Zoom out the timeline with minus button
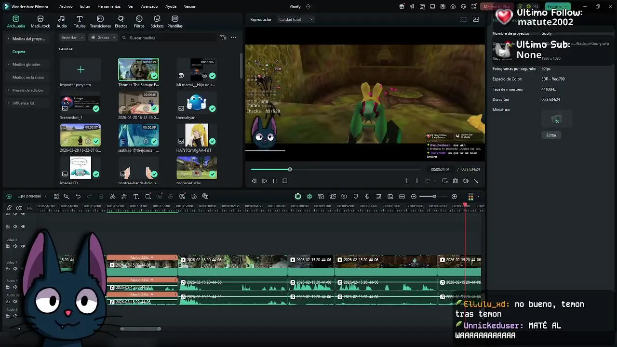Viewport: 617px width, 347px height. click(414, 197)
